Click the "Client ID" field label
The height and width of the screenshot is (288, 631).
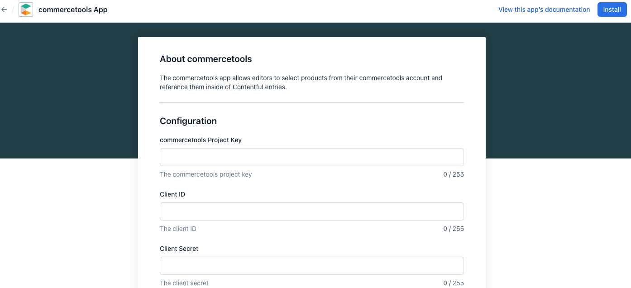tap(172, 194)
